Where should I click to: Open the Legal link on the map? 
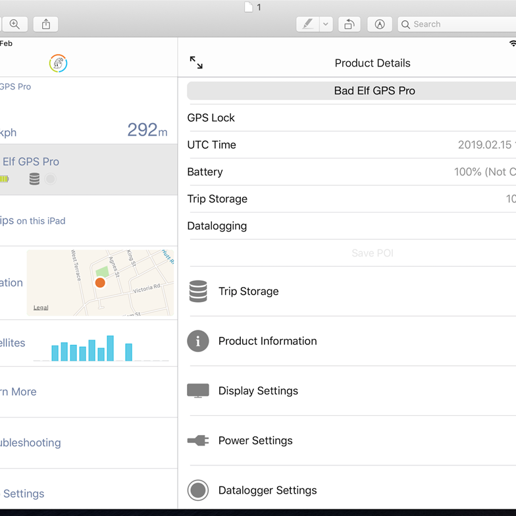41,307
